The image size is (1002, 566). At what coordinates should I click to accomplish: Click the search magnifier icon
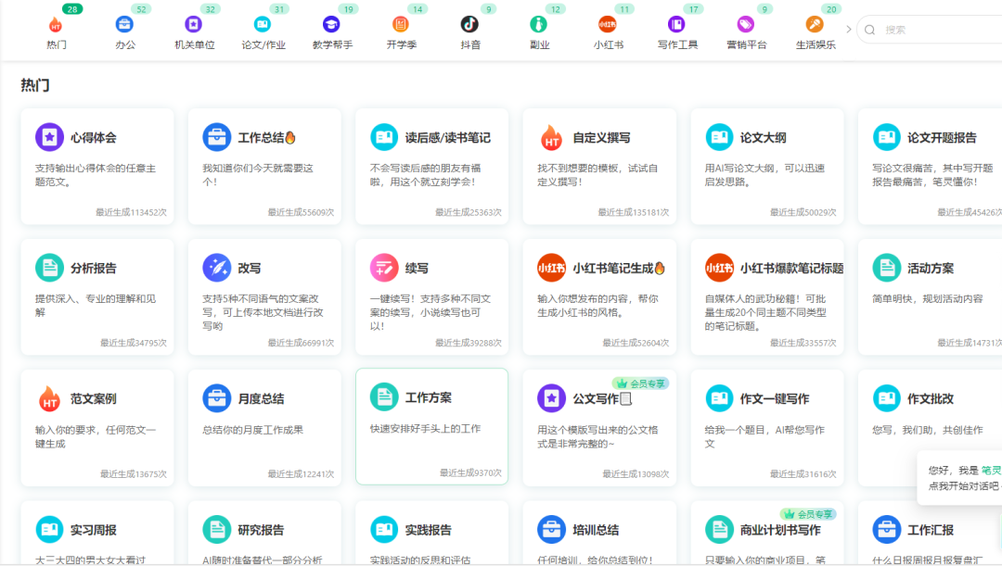869,29
